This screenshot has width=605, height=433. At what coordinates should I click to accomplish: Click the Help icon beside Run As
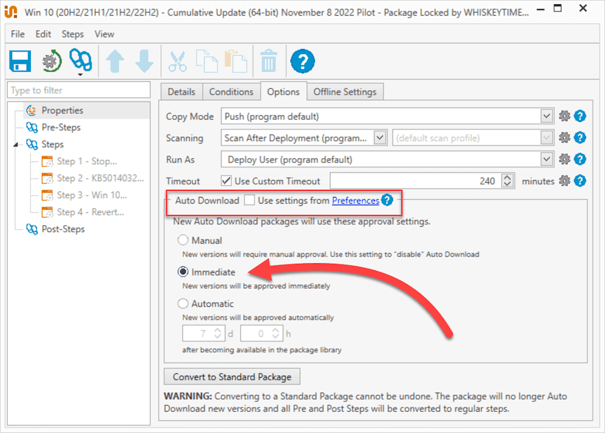click(x=580, y=159)
